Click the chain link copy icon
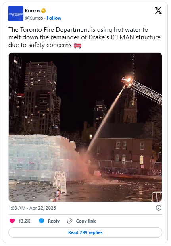Screen dimensions: 171x246 70,221
